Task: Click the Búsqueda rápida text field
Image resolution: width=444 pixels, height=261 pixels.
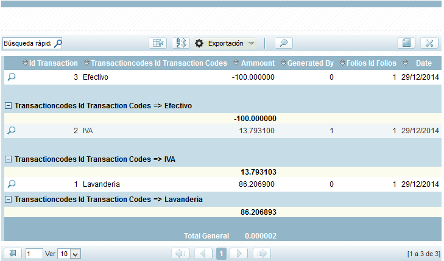Action: [27, 44]
